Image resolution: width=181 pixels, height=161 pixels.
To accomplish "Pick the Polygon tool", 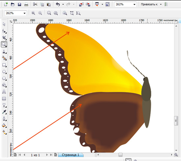I will [x=4, y=78].
